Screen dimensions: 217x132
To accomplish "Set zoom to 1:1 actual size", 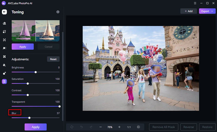I will point(129,127).
